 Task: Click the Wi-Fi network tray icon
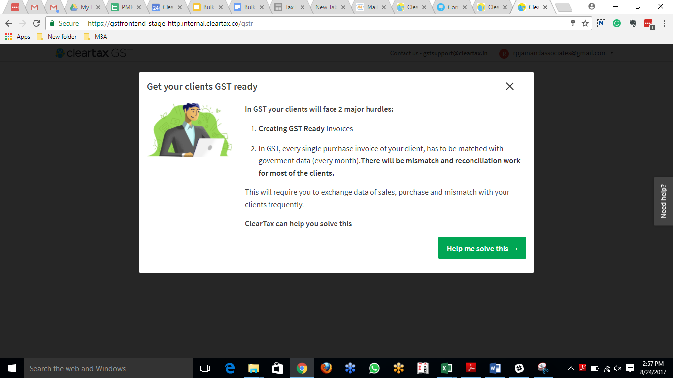[606, 368]
